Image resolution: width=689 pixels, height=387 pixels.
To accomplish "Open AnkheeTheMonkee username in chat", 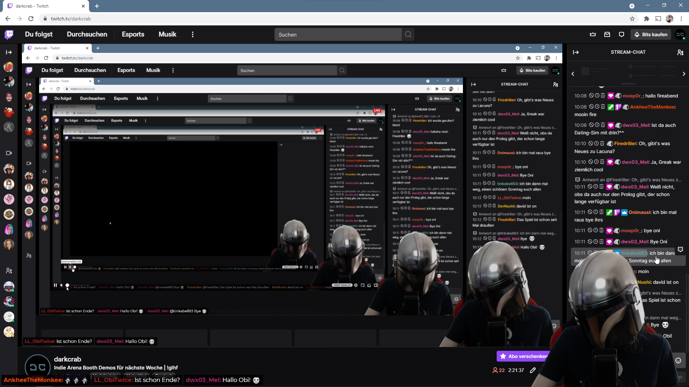I will (x=652, y=107).
